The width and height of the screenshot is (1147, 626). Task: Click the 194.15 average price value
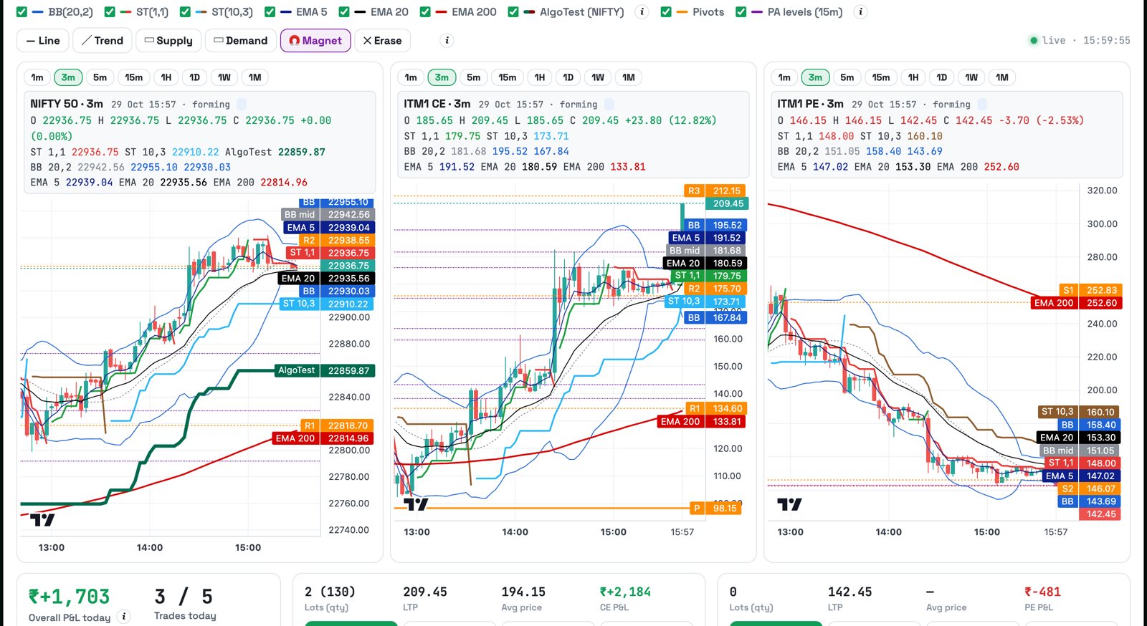coord(523,592)
